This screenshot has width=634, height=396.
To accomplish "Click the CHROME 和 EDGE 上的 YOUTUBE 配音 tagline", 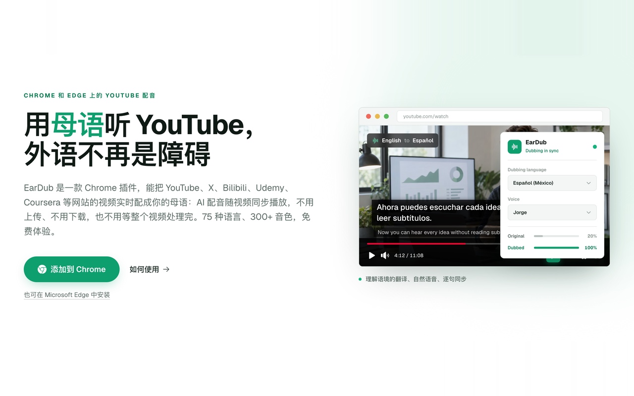I will pos(90,96).
